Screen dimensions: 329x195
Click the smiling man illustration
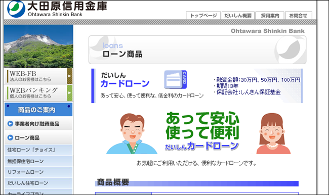(132, 134)
